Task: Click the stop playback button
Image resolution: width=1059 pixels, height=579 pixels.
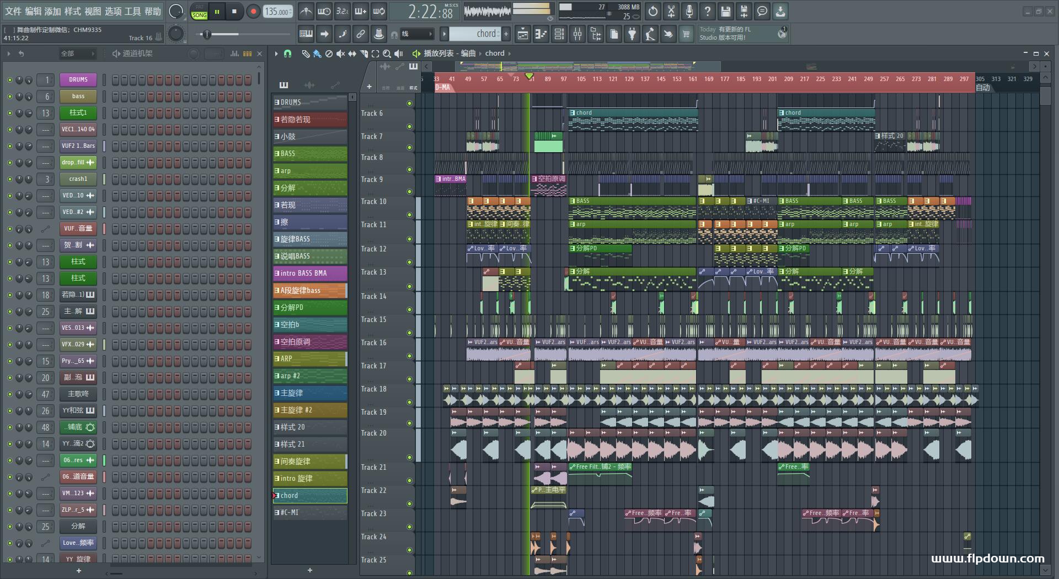Action: [x=234, y=12]
